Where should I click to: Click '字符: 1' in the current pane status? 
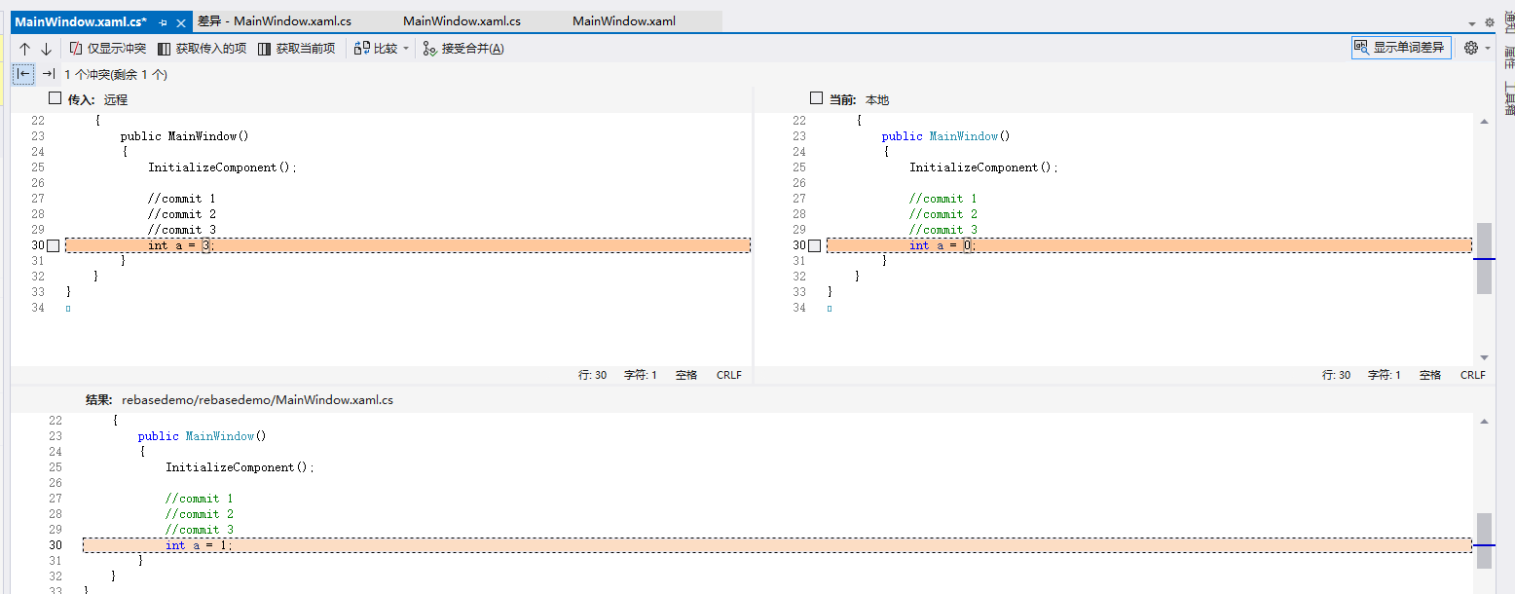[x=1385, y=375]
